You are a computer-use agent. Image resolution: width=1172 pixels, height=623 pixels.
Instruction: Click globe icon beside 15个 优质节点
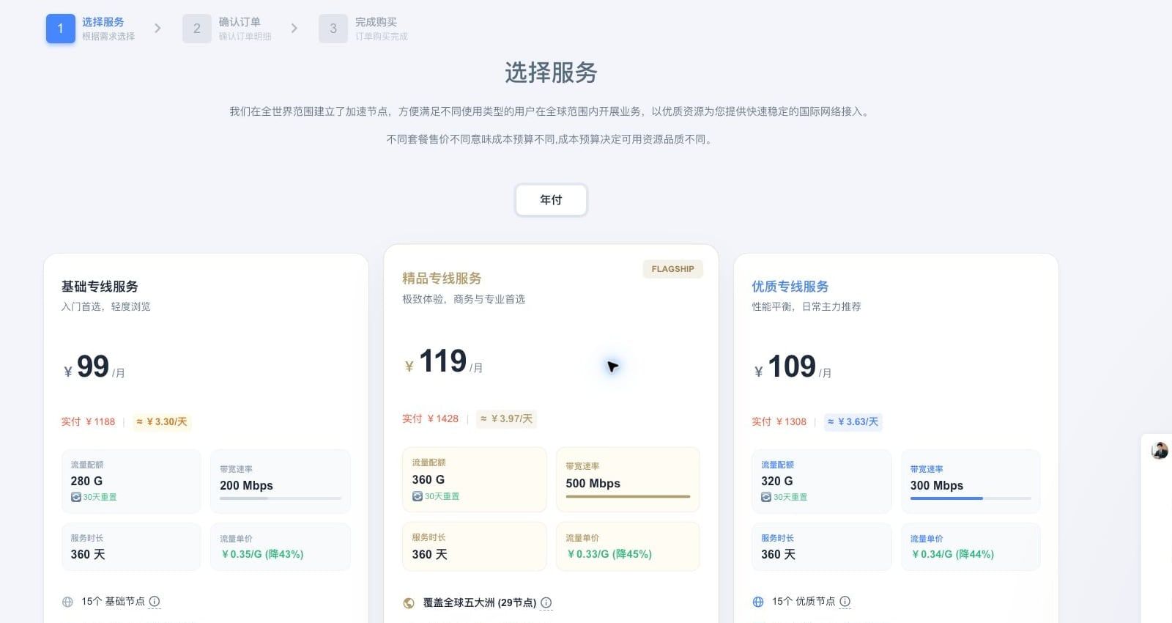point(758,602)
